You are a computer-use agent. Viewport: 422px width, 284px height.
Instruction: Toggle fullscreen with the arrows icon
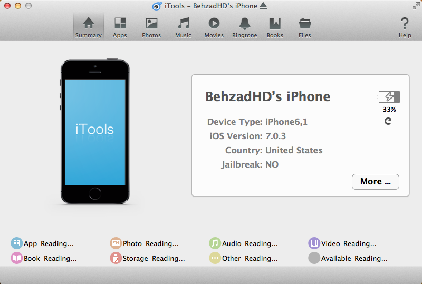point(416,6)
